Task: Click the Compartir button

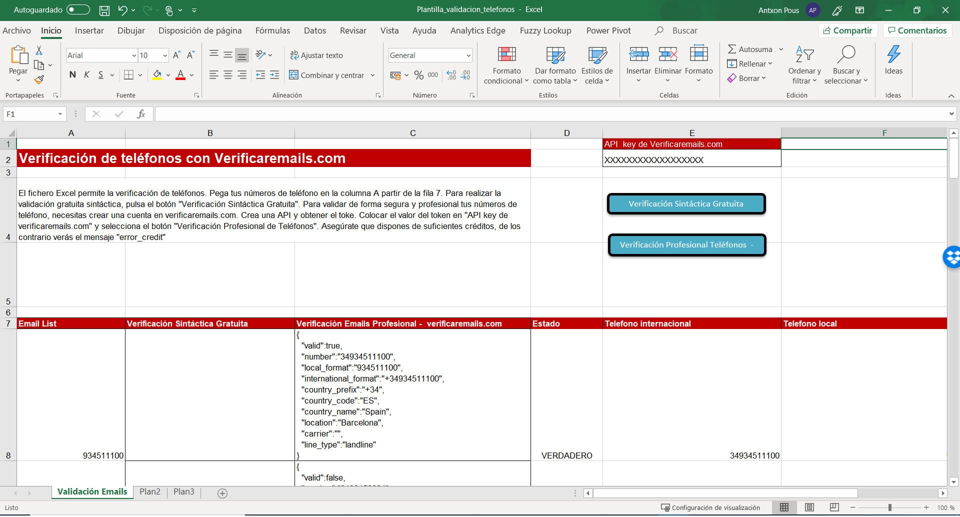Action: pos(848,30)
